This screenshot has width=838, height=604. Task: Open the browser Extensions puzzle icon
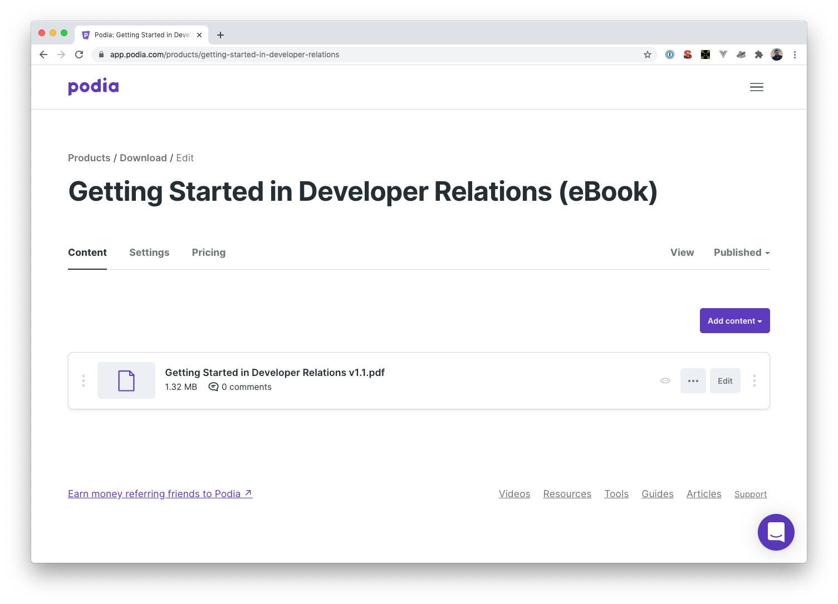(x=758, y=55)
